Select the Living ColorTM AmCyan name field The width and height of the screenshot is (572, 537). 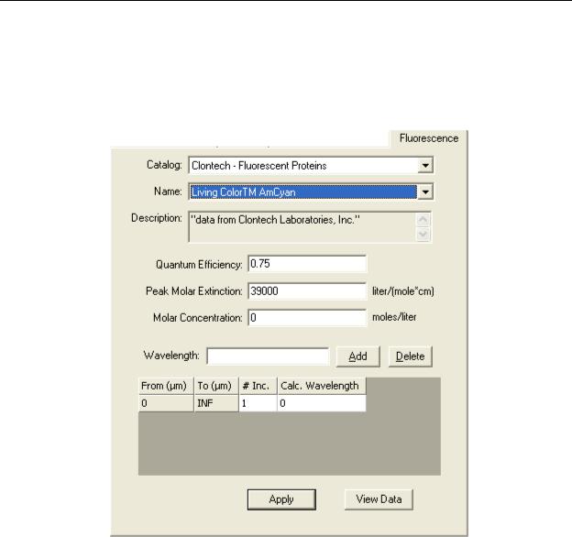pyautogui.click(x=303, y=192)
